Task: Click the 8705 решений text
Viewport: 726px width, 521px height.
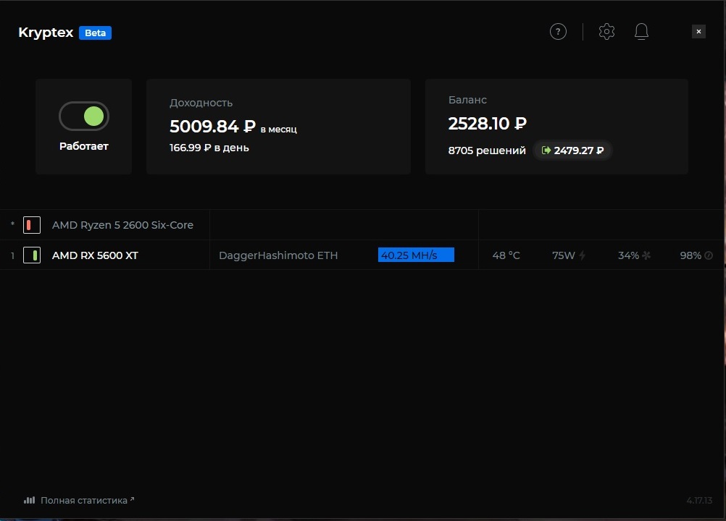Action: [x=487, y=151]
